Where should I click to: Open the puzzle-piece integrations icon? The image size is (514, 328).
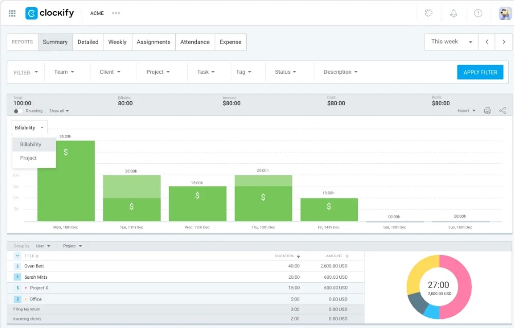click(429, 13)
